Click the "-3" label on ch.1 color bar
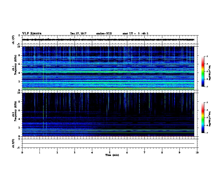 (207, 56)
